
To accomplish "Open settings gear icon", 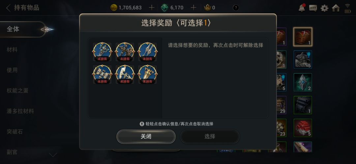I will 324,8.
